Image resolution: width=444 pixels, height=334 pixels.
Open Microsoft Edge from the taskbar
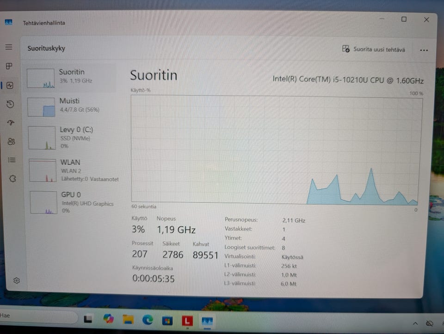tap(148, 320)
